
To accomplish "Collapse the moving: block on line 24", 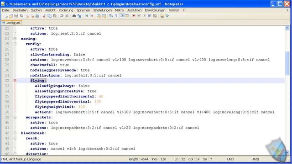I will click(x=15, y=39).
